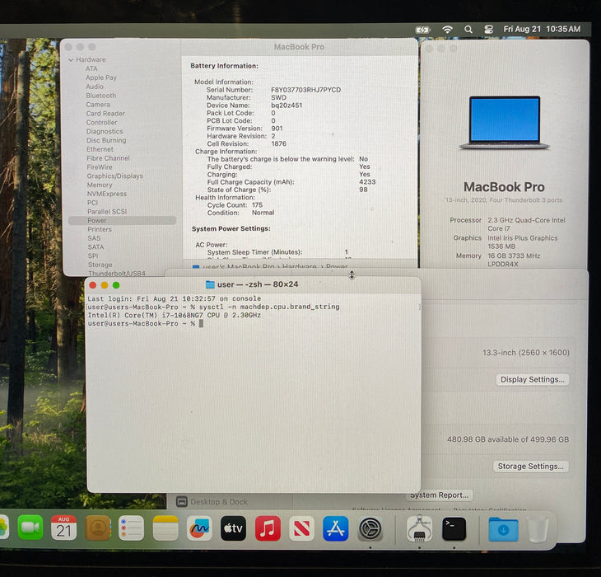Open Desktop & Dock settings item

212,502
